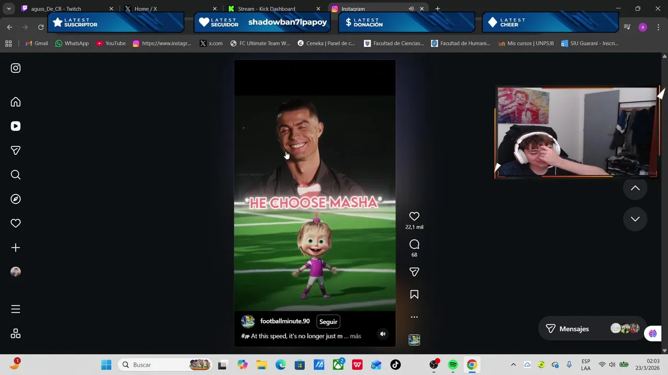Open the Chrome apps grid in the bookmarks bar

coord(8,43)
